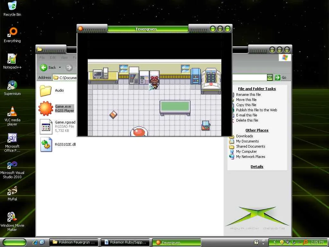Open the Microsoft Office desktop shortcut

pos(12,142)
